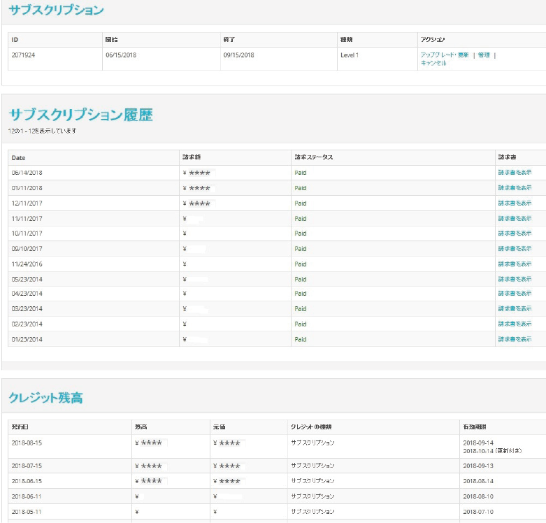Open the 管理 subscription link

pyautogui.click(x=484, y=55)
